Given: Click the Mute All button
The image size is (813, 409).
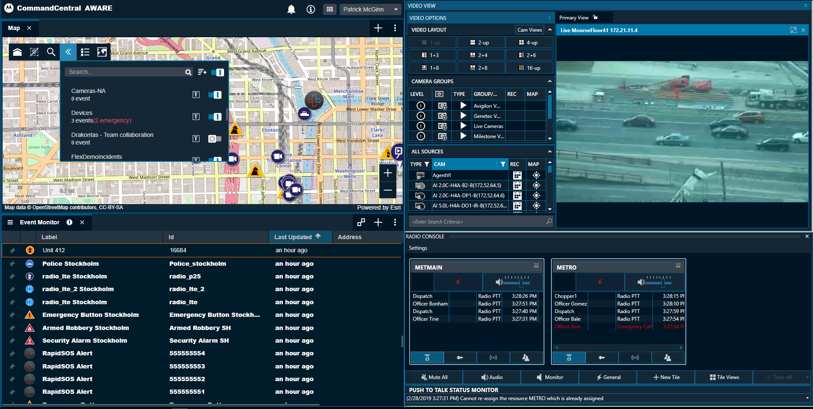Looking at the screenshot, I should click(x=434, y=377).
